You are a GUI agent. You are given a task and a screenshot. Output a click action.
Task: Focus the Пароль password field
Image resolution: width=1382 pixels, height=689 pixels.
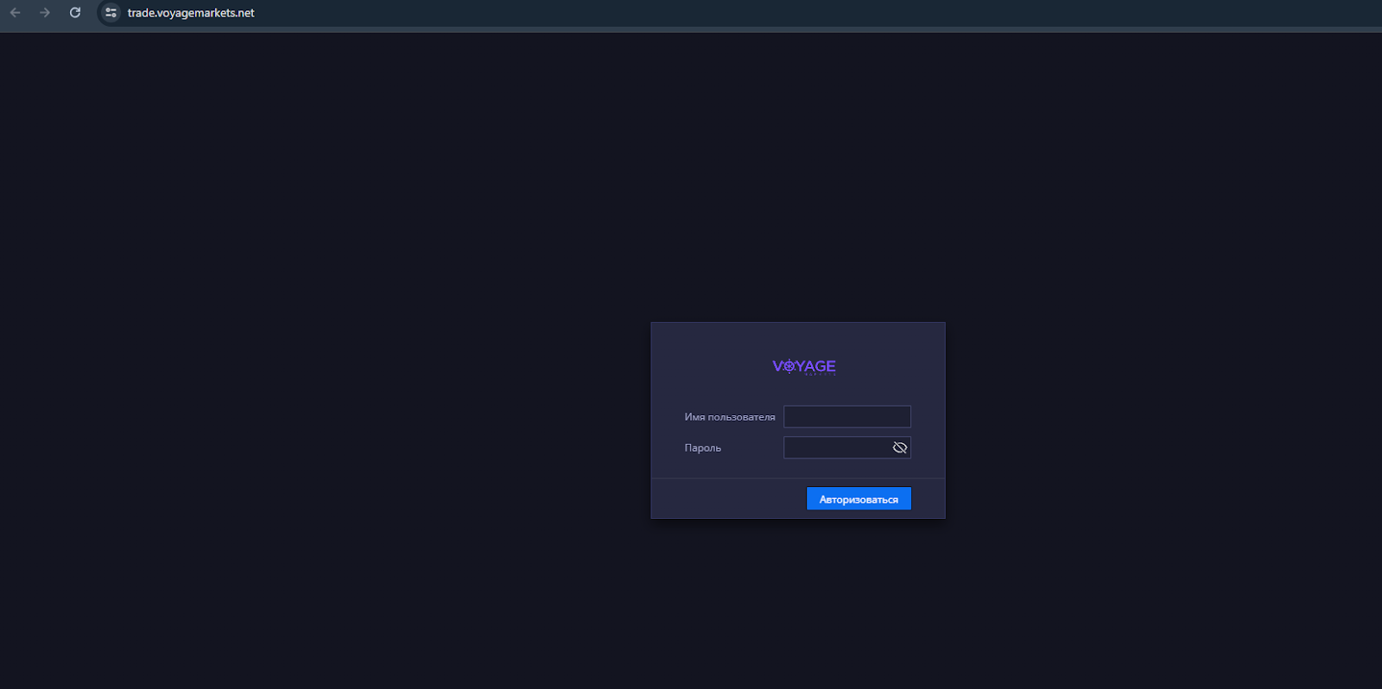(x=847, y=447)
